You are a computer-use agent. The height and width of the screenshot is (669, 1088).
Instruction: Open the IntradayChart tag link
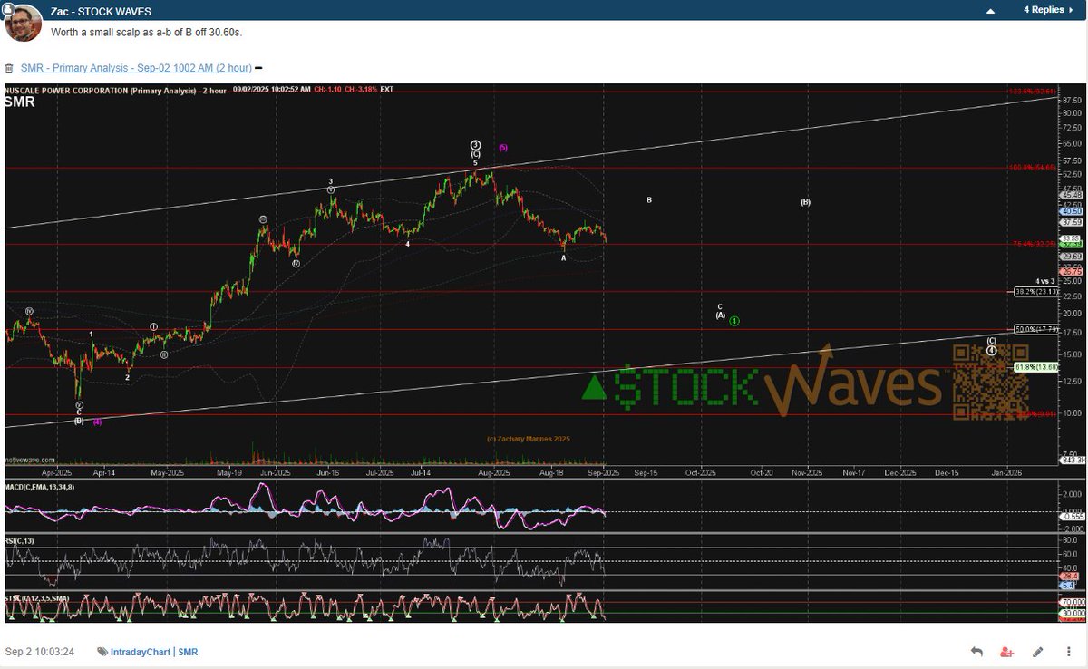click(x=141, y=653)
